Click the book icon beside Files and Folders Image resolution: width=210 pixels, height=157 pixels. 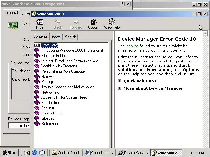37,56
